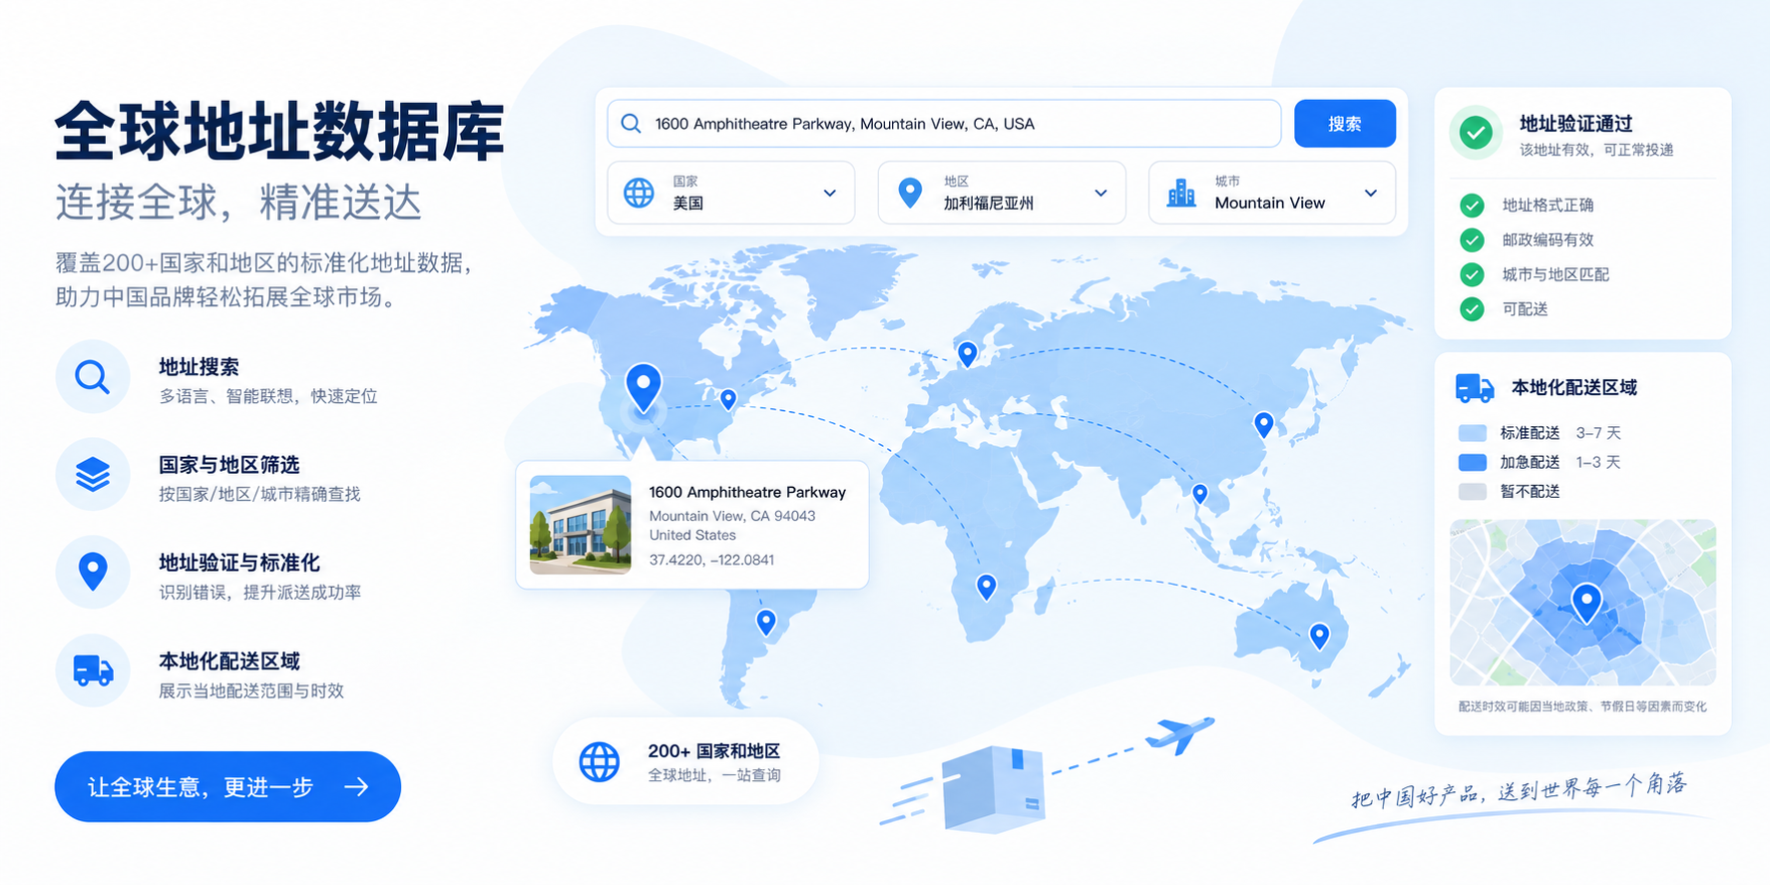Click the 让全球生意，更进一步 button
Screen dimensions: 1770x885
pos(227,787)
